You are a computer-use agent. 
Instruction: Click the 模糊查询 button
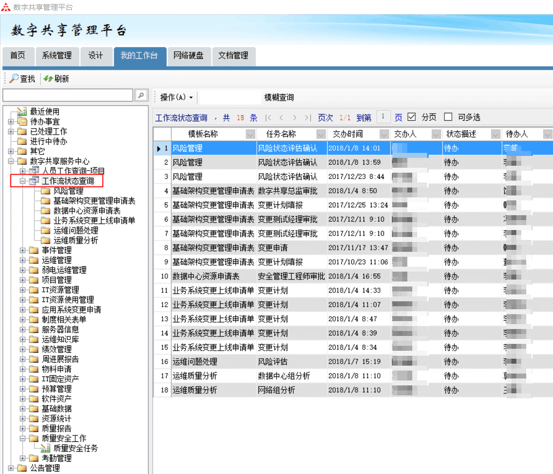pos(279,97)
